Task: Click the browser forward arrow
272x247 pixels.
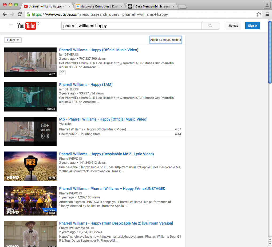Action: point(12,14)
